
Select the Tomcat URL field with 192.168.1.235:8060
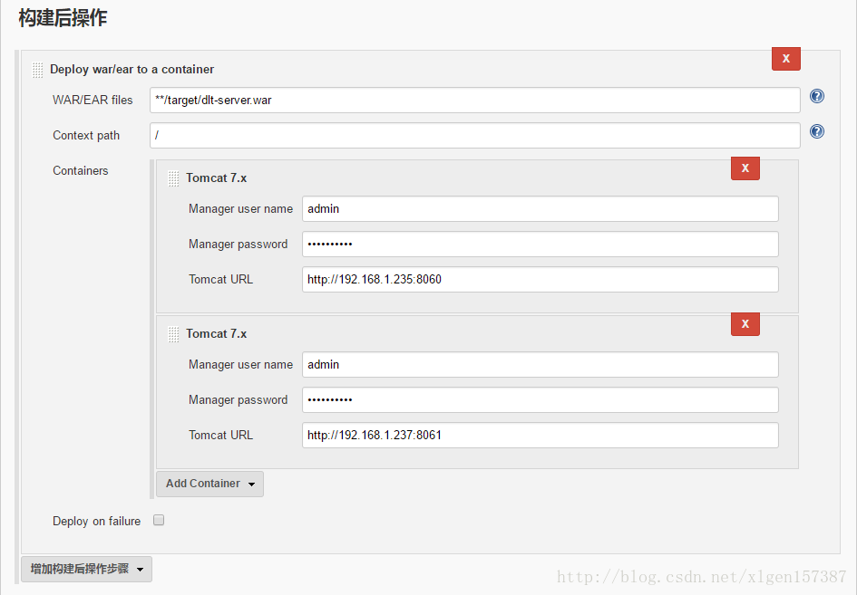(540, 279)
